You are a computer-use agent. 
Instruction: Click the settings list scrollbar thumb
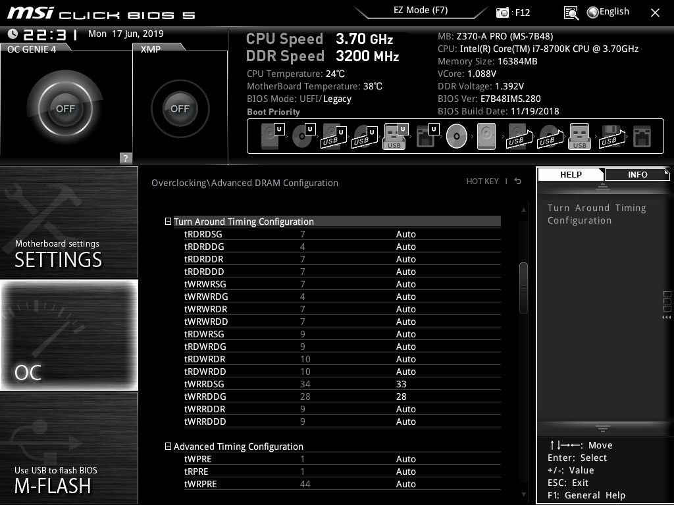523,288
